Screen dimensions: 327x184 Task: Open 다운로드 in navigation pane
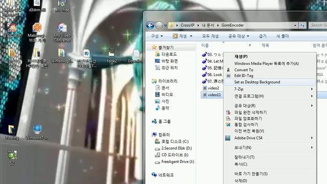[x=166, y=54]
